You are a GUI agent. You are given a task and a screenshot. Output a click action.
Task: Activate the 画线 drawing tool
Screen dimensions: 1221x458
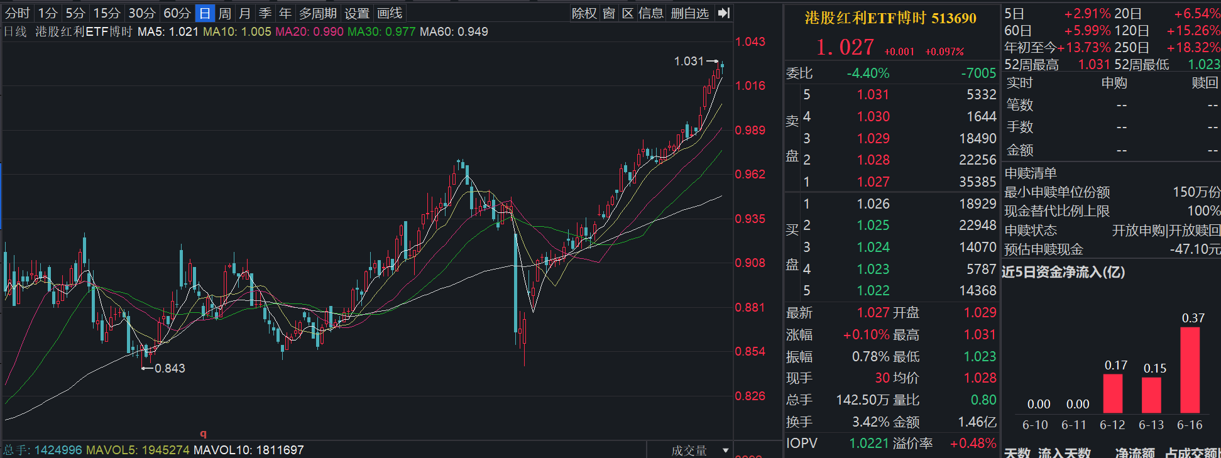click(x=390, y=13)
